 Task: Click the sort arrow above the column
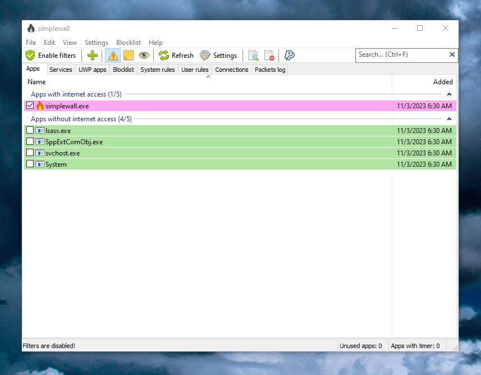click(x=208, y=77)
